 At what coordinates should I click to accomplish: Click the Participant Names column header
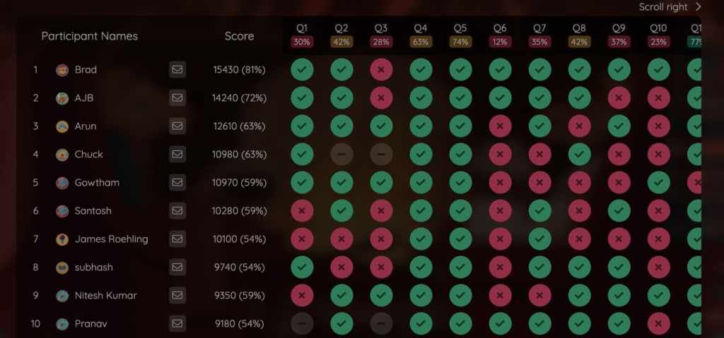(90, 36)
